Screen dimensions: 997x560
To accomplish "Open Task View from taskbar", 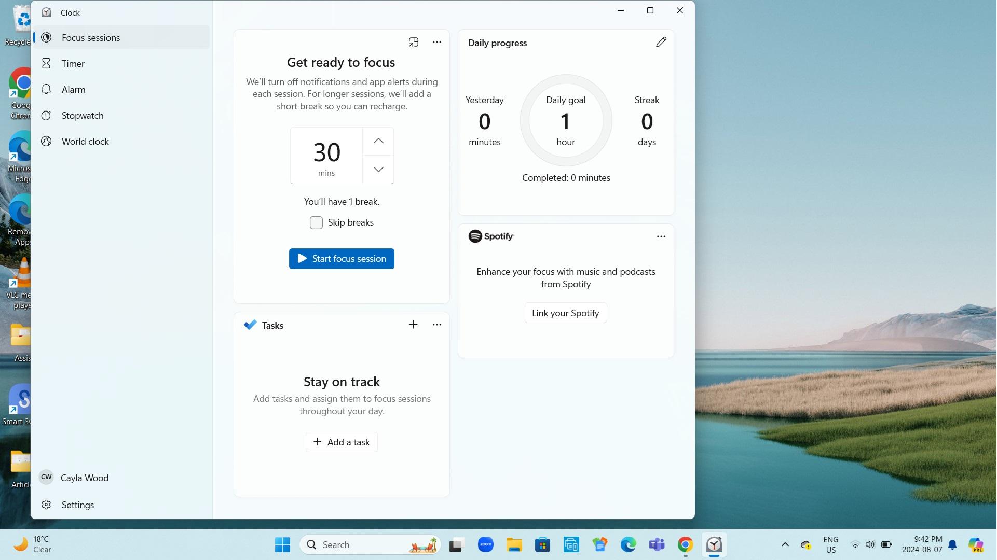I will (x=456, y=545).
